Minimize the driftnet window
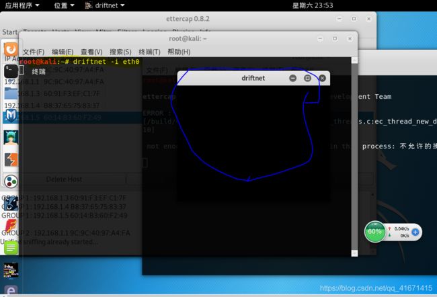 tap(292, 78)
